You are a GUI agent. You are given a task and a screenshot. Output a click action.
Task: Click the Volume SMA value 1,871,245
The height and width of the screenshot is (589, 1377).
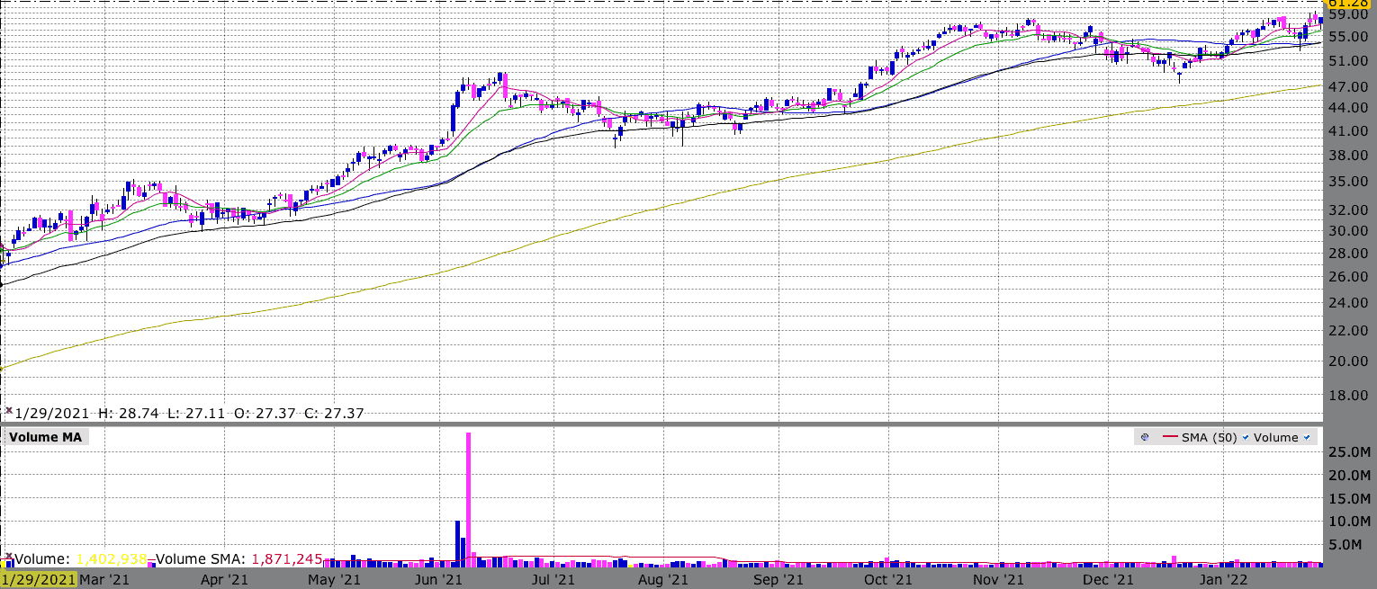pyautogui.click(x=287, y=558)
